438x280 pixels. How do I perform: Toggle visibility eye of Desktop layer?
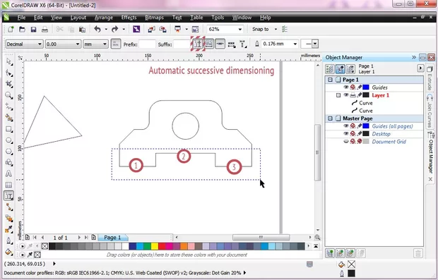[x=346, y=134]
